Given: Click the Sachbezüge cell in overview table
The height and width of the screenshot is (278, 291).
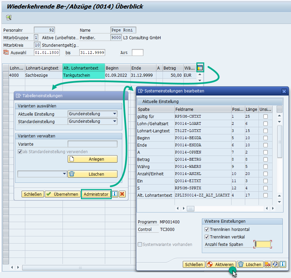Looking at the screenshot, I should [44, 75].
